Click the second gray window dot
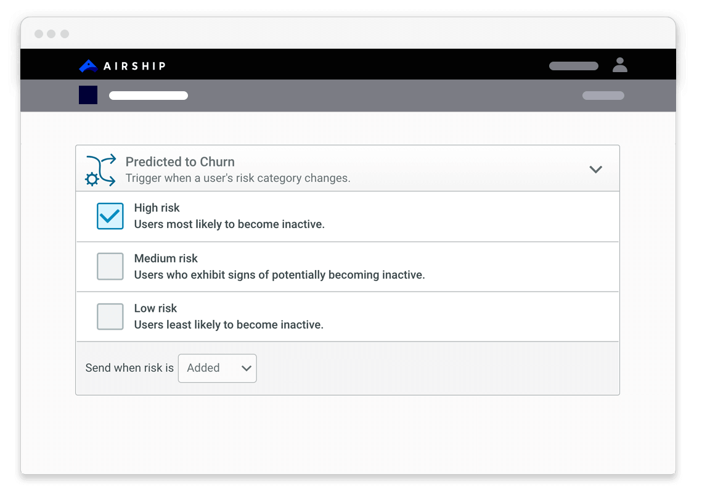Image resolution: width=702 pixels, height=503 pixels. (x=52, y=34)
